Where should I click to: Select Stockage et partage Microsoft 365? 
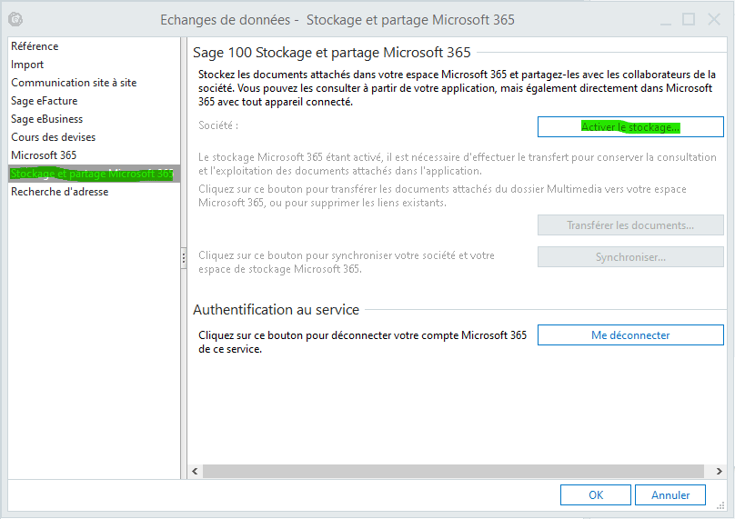click(x=91, y=174)
